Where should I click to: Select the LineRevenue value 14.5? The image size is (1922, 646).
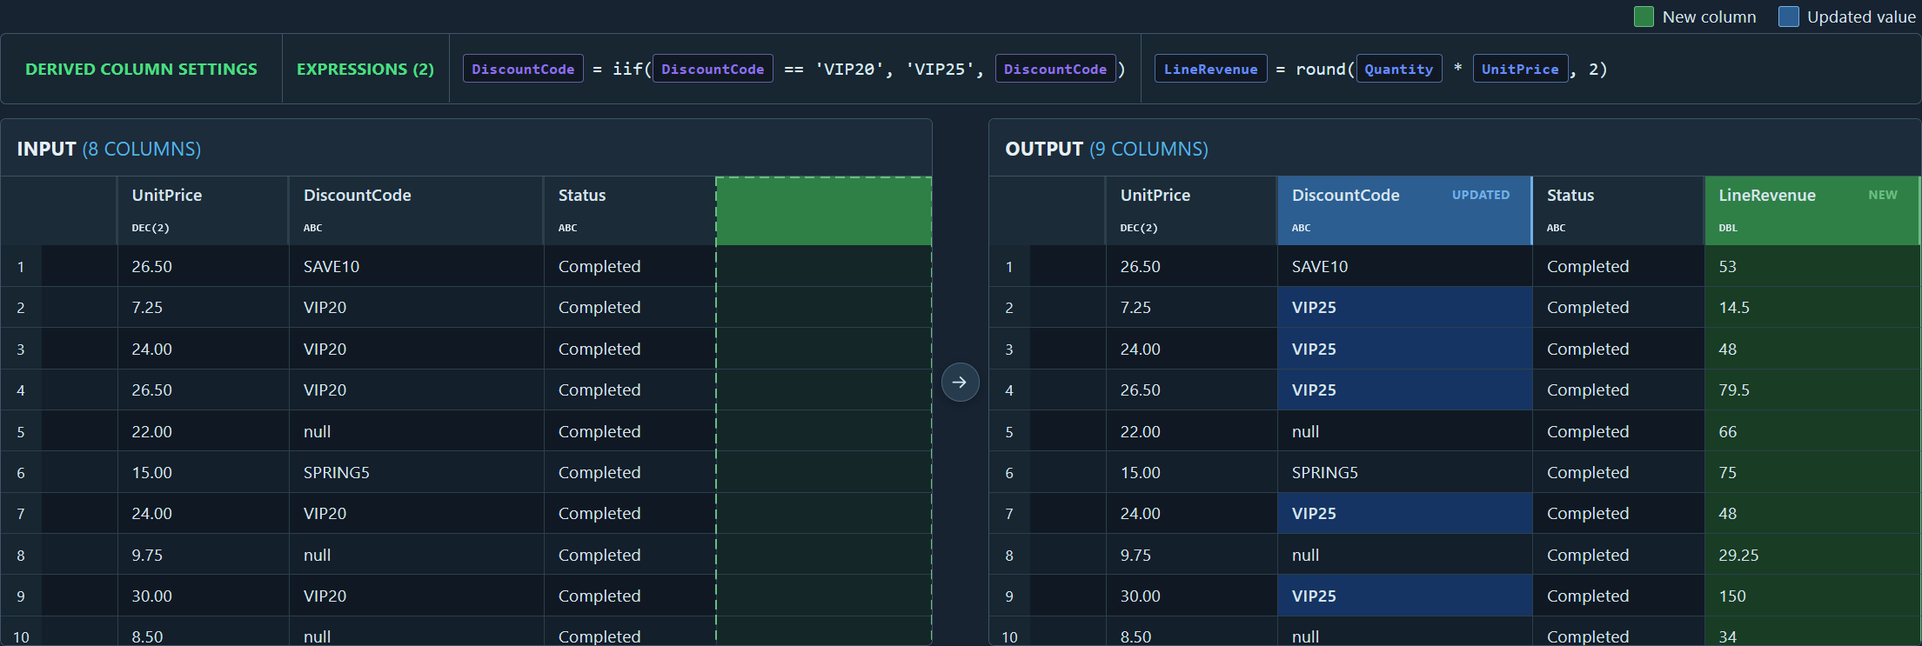pyautogui.click(x=1812, y=307)
